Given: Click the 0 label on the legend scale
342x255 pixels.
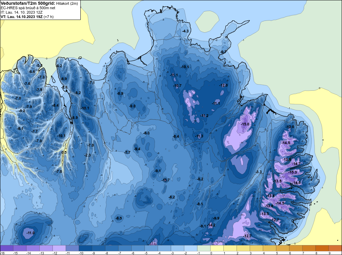Looking at the screenshot, I should click(x=211, y=253).
